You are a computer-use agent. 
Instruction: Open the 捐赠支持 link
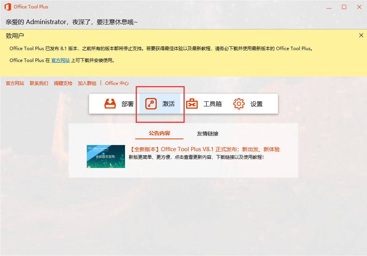click(x=63, y=83)
